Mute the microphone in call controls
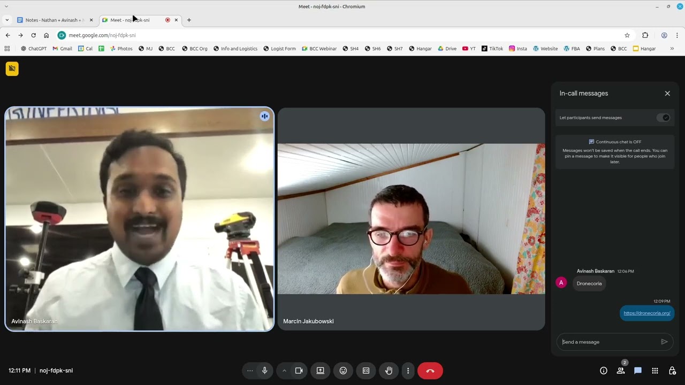Image resolution: width=685 pixels, height=385 pixels. tap(264, 371)
